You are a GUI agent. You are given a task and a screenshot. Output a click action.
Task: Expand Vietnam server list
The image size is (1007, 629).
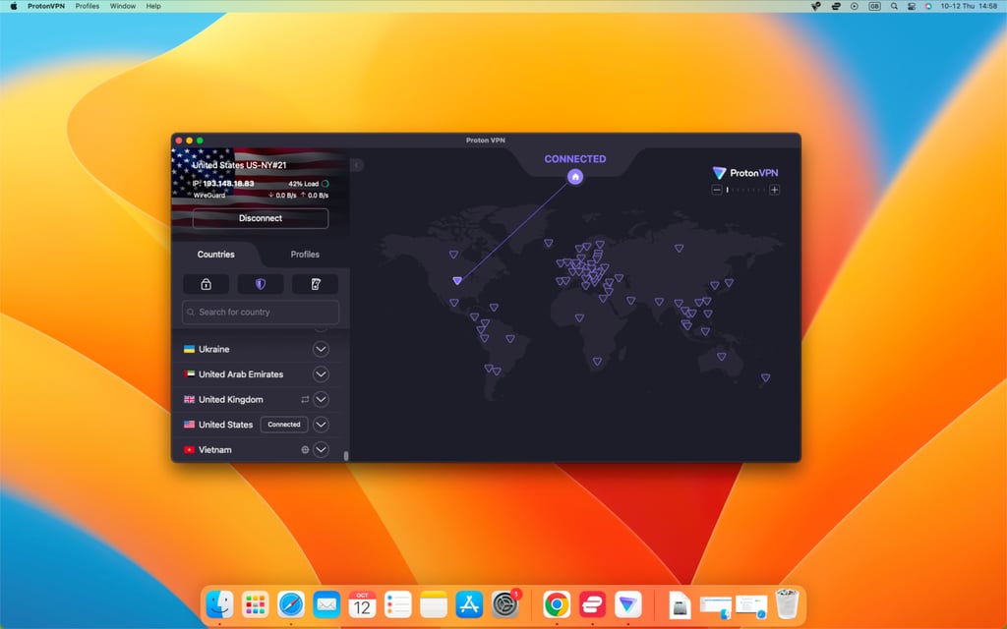[x=321, y=450]
